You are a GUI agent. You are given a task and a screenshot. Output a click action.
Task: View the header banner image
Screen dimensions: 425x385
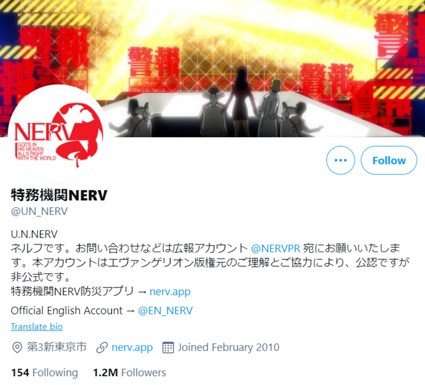(x=212, y=68)
